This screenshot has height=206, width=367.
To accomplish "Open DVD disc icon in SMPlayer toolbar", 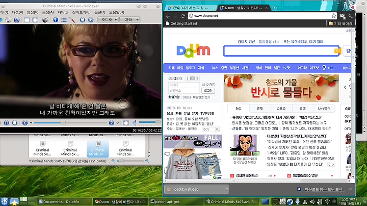I will click(8, 20).
